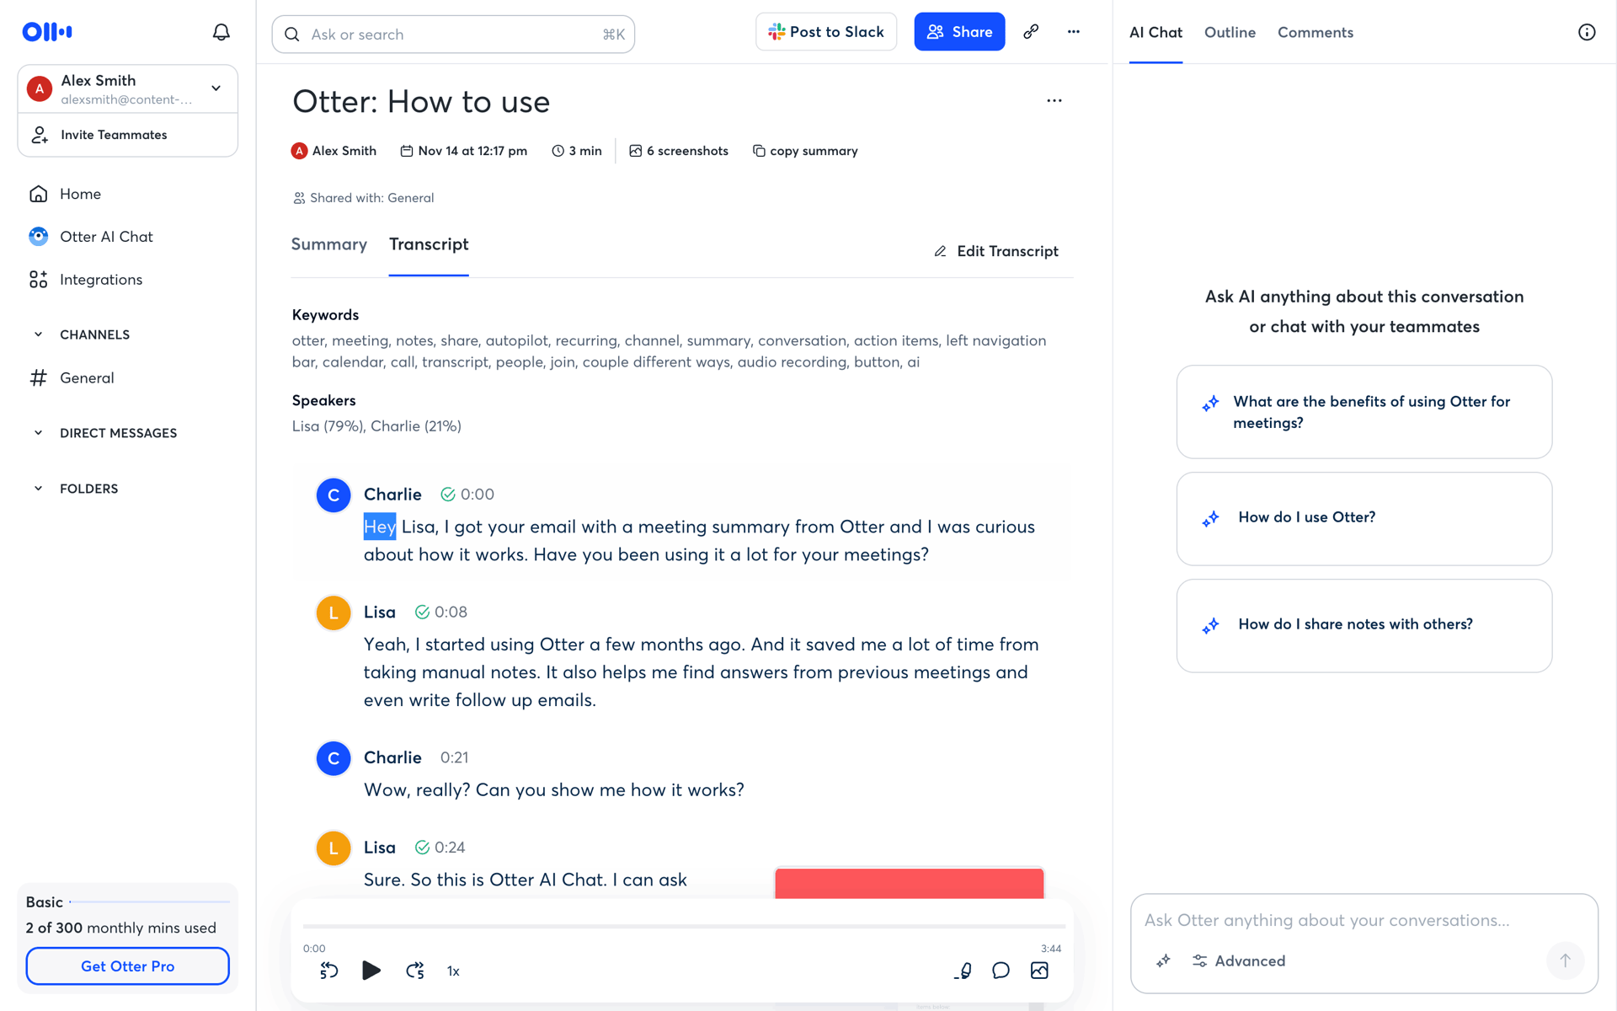Skip forward in the audio playback
The width and height of the screenshot is (1617, 1011).
pos(415,971)
